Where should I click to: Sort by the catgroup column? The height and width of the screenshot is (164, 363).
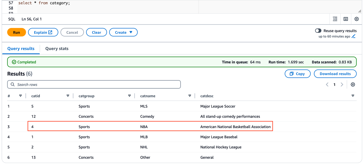click(x=129, y=96)
